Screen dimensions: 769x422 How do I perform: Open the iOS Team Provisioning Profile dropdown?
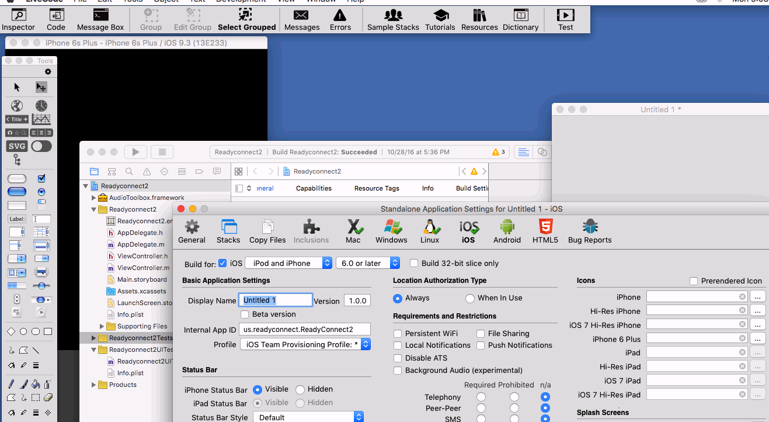[305, 344]
